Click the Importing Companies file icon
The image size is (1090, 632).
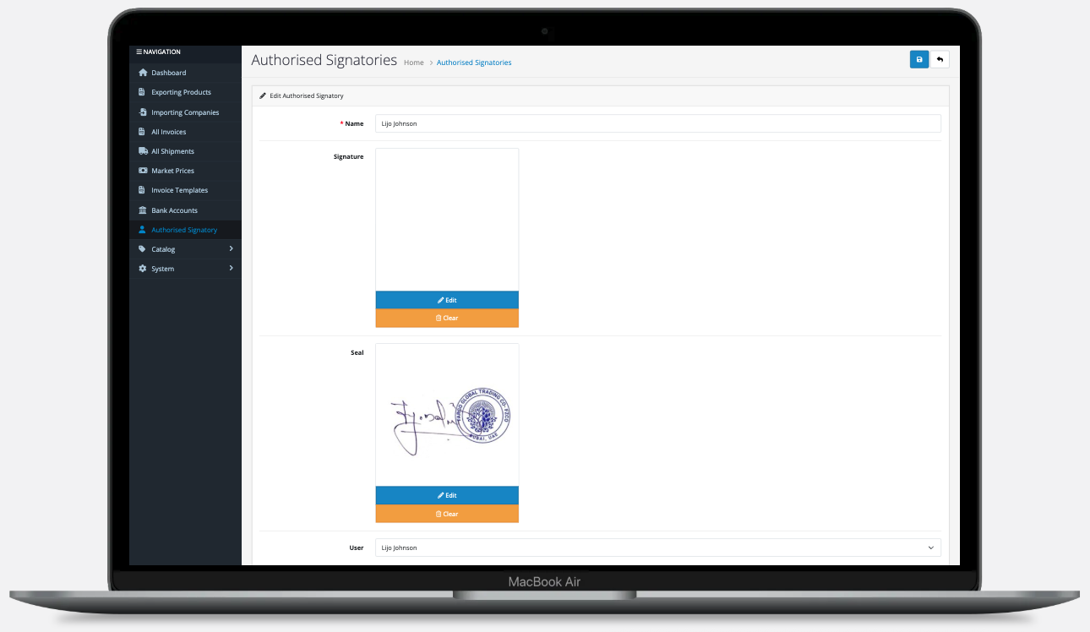[x=143, y=112]
